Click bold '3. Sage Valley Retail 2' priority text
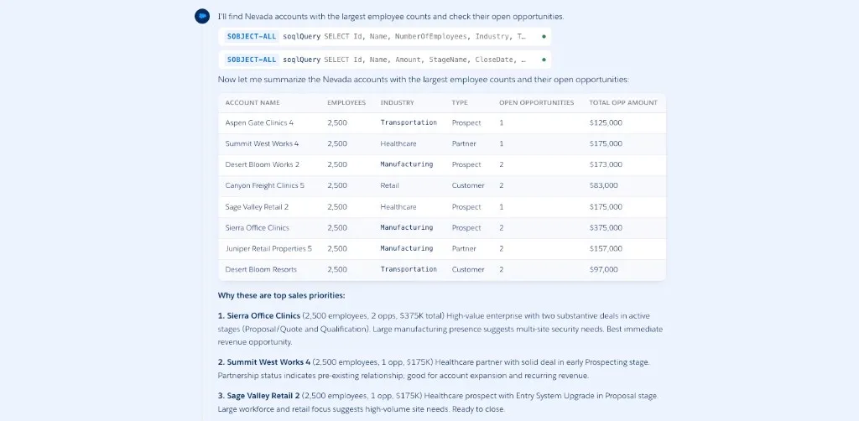Screen dimensions: 859x421 click(x=259, y=396)
